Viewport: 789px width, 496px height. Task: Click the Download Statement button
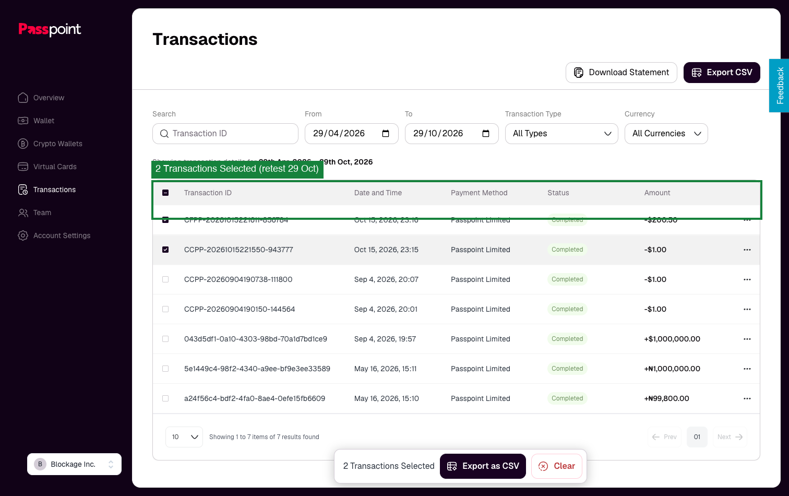point(621,73)
